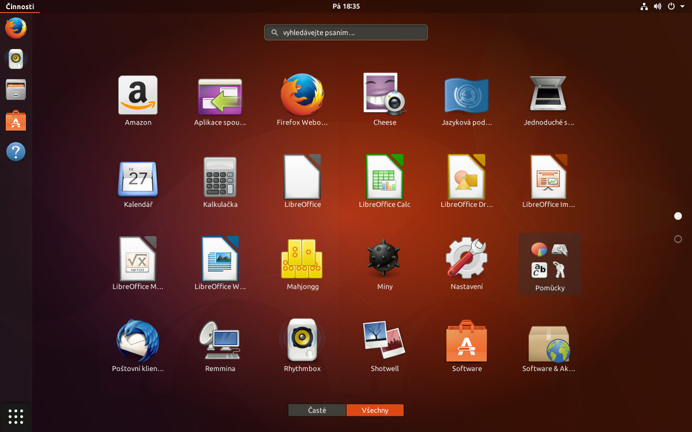Open the clock menu showing Pá 18:35

(346, 6)
